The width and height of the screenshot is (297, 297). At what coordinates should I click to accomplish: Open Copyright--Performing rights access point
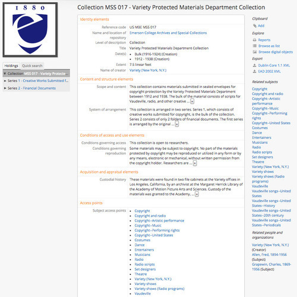pyautogui.click(x=157, y=230)
